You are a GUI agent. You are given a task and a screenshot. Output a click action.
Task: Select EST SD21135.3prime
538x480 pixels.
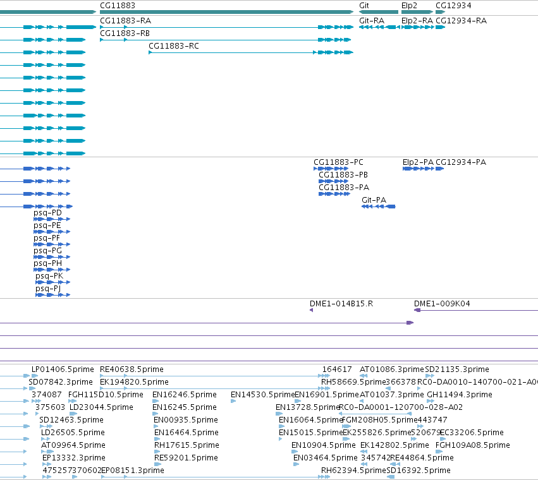457,369
